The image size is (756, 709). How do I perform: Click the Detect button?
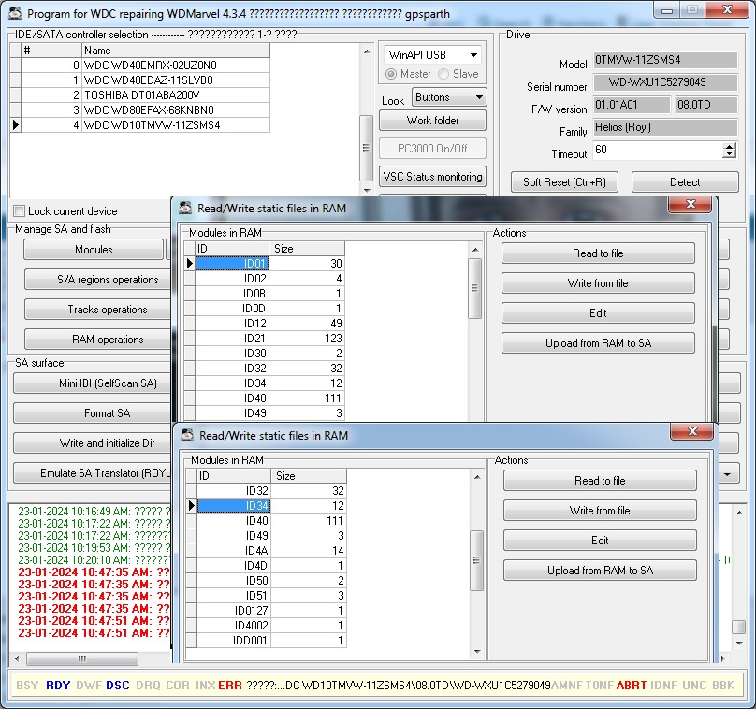coord(685,182)
